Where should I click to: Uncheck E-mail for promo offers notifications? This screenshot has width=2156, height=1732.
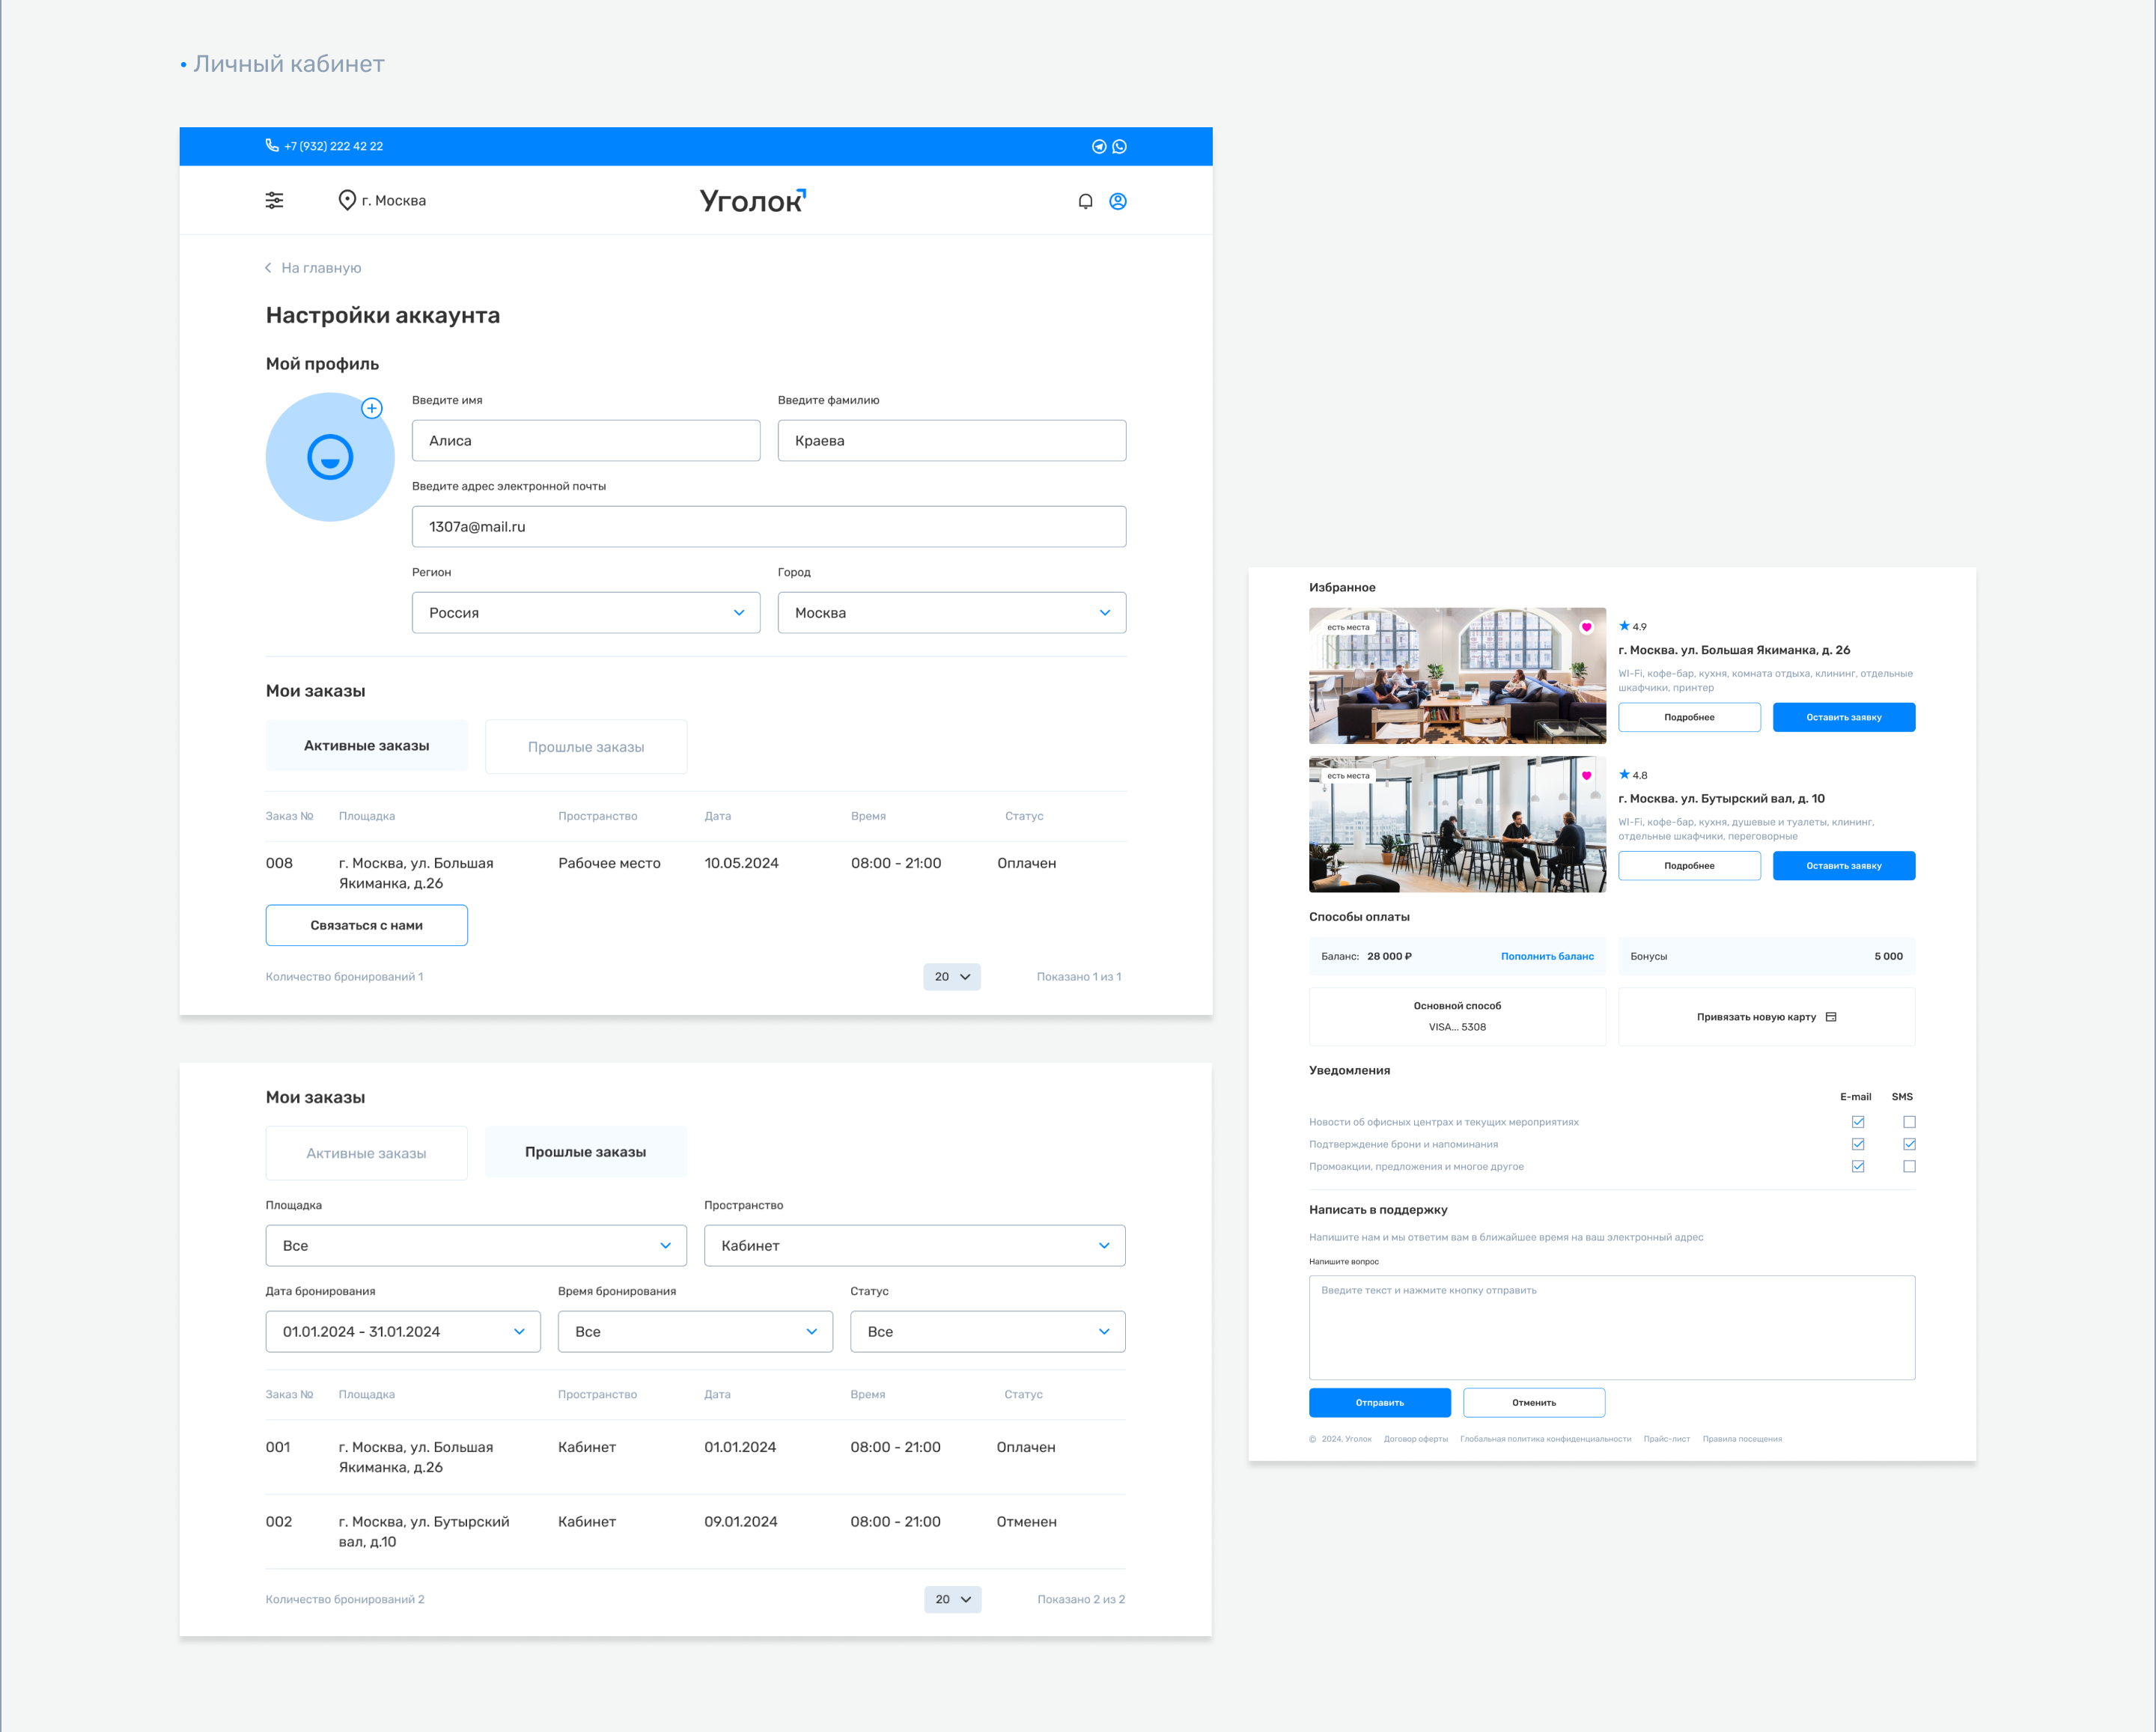click(1858, 1166)
